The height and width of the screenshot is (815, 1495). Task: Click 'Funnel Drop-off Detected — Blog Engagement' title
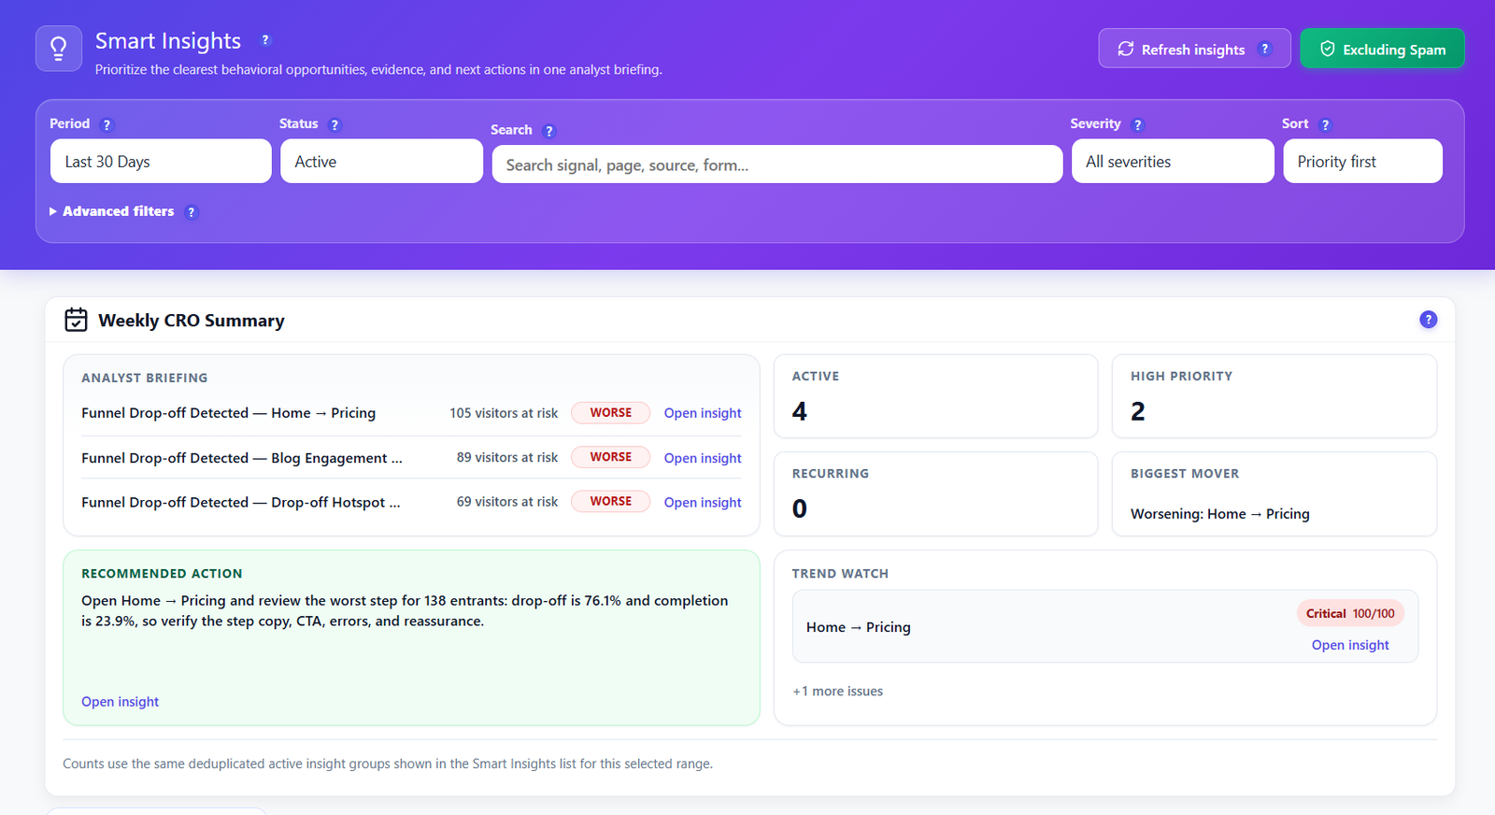[242, 458]
